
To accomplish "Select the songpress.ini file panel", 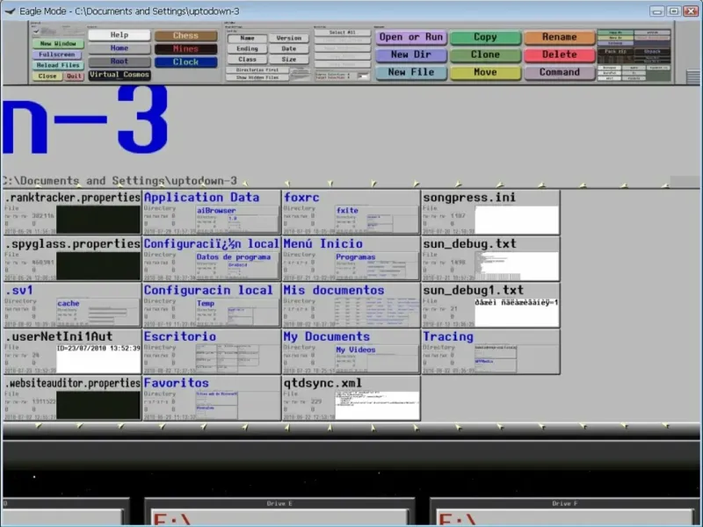I will [490, 213].
